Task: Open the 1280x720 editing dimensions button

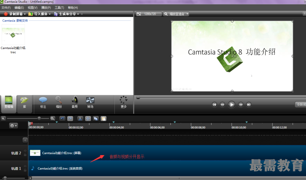Action: (x=149, y=14)
